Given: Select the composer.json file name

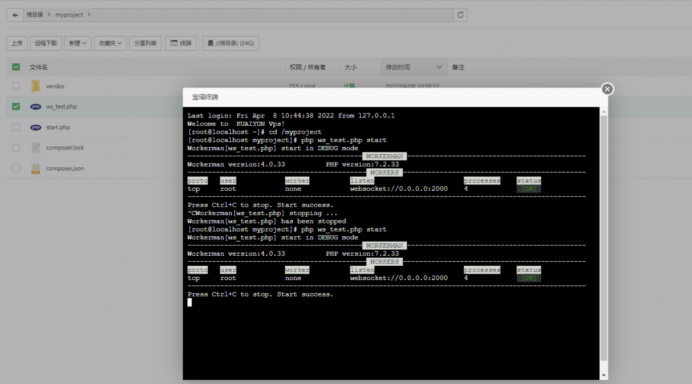Looking at the screenshot, I should click(x=65, y=168).
